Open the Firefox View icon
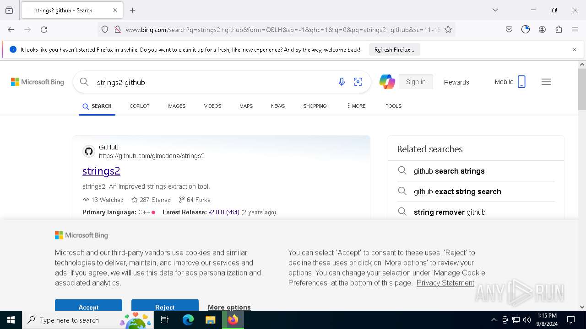 pos(9,10)
